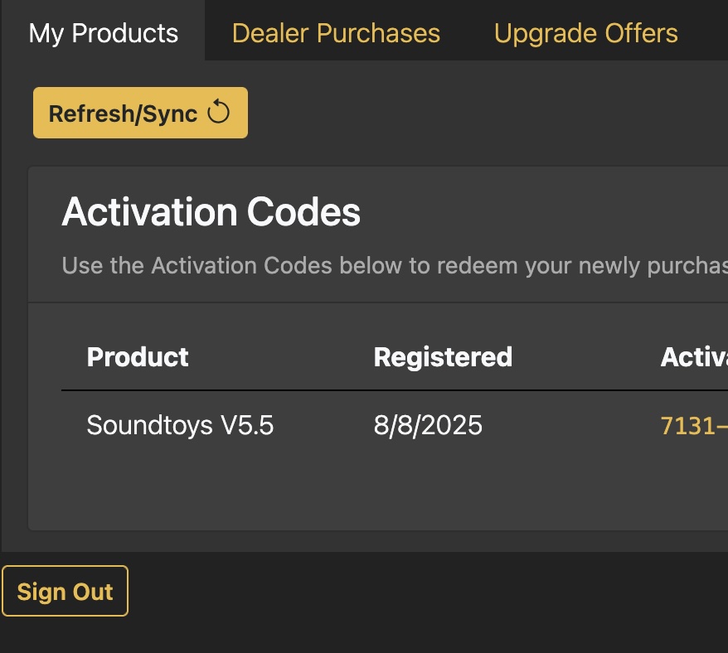This screenshot has width=728, height=653.
Task: Sign out of the Soundtoys account
Action: (65, 591)
